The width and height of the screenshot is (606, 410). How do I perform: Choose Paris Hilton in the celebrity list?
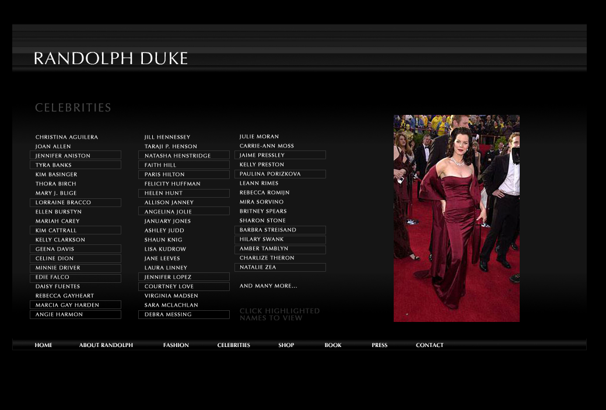click(x=184, y=174)
